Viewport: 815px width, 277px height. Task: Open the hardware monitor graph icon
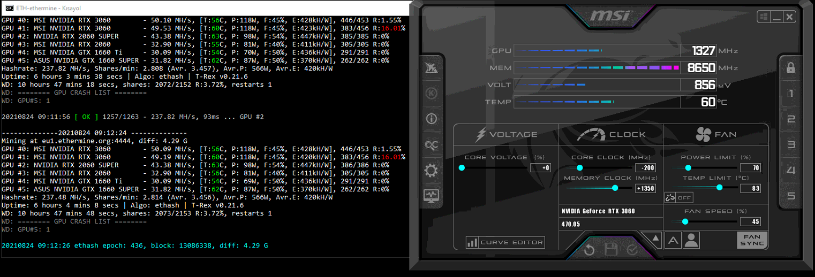point(431,195)
